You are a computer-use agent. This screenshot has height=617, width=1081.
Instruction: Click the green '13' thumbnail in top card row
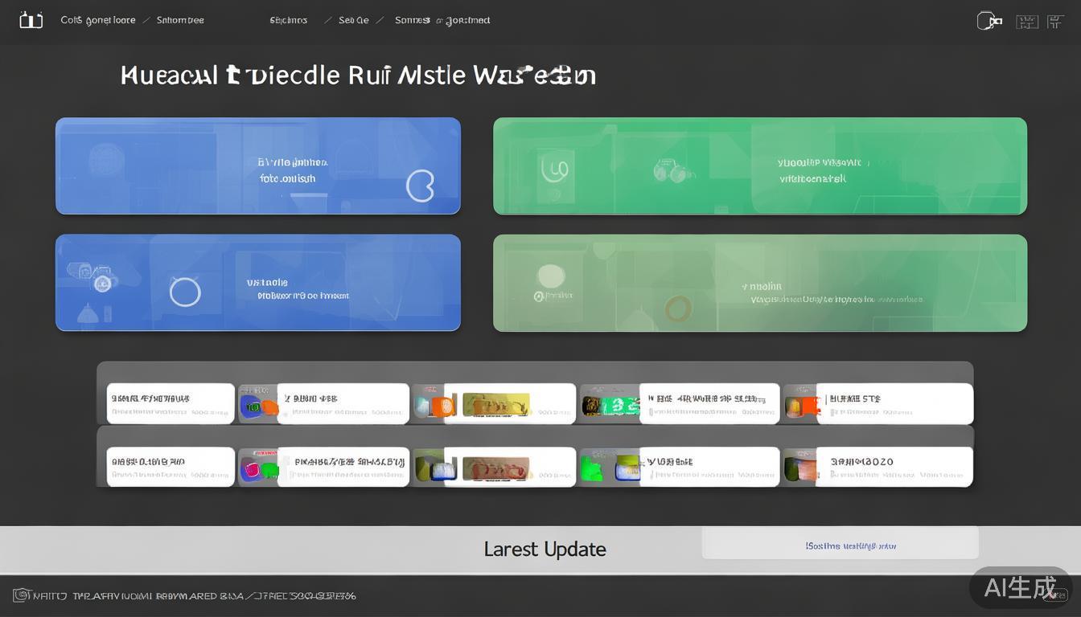(610, 405)
